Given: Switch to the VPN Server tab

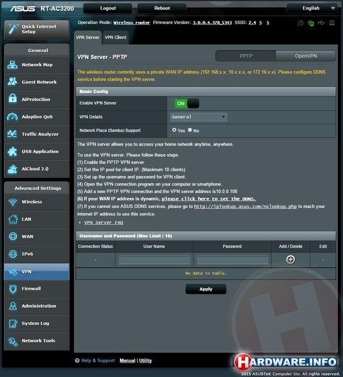Looking at the screenshot, I should click(x=88, y=38).
